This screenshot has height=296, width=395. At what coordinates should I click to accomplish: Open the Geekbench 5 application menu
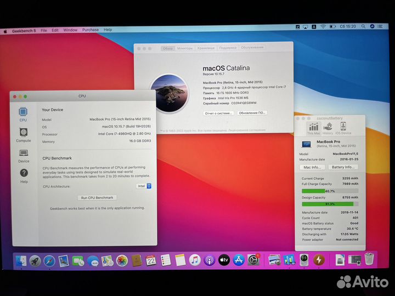(x=24, y=31)
